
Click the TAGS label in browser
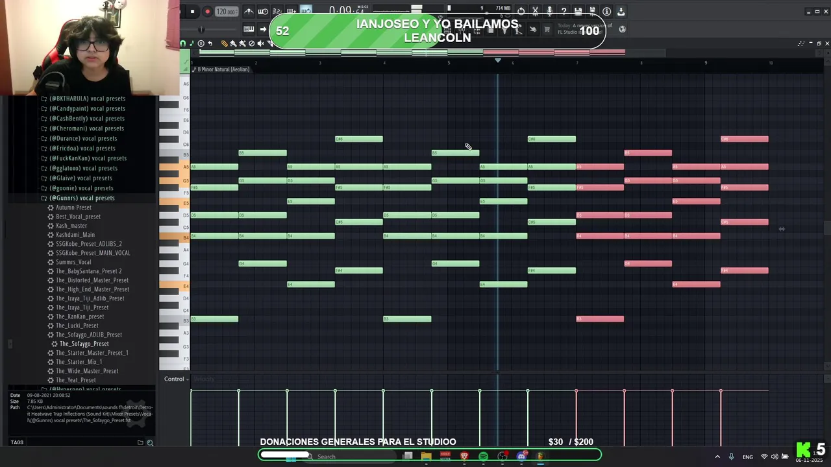pos(17,442)
